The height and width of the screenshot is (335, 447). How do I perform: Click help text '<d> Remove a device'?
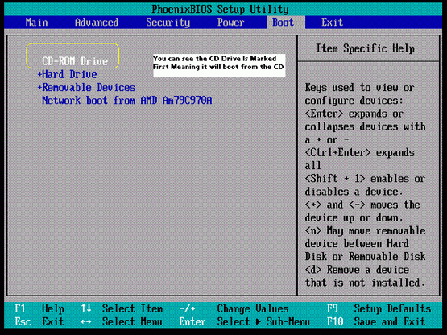357,270
